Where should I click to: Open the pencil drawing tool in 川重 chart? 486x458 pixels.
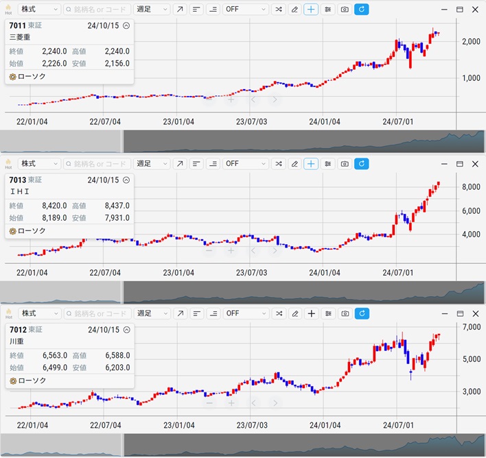tap(295, 313)
